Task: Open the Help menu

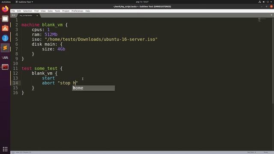Action: coord(87,11)
